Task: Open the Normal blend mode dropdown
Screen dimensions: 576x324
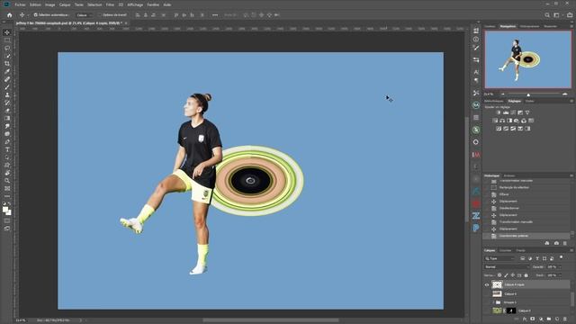Action: point(506,267)
